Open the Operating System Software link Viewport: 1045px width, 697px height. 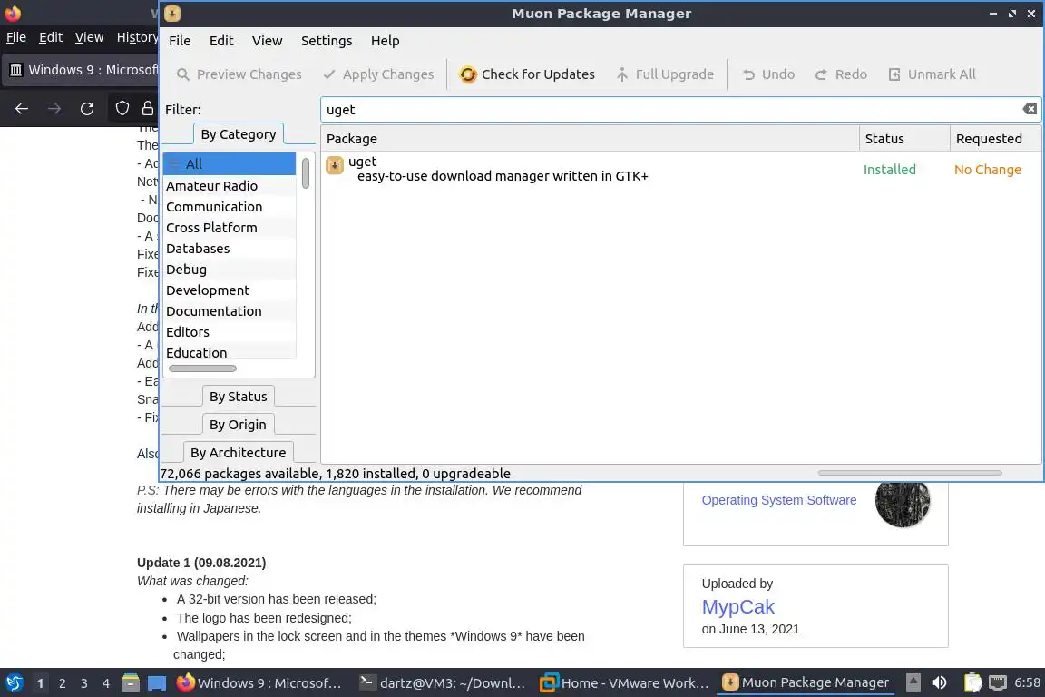(778, 500)
